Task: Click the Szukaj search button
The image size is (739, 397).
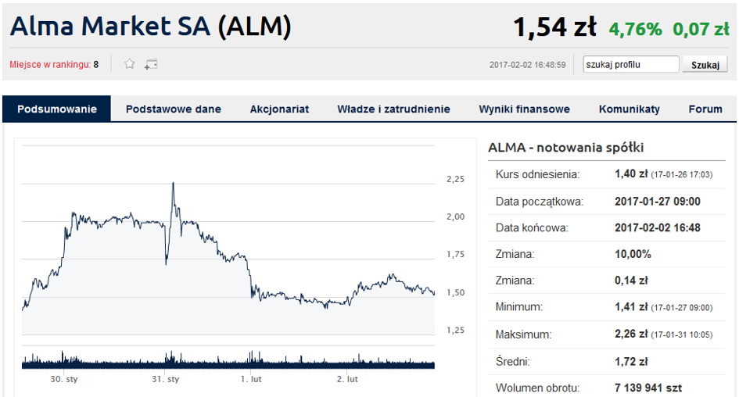Action: (x=705, y=65)
